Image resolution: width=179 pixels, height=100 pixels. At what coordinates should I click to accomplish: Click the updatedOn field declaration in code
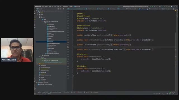click(92, 30)
